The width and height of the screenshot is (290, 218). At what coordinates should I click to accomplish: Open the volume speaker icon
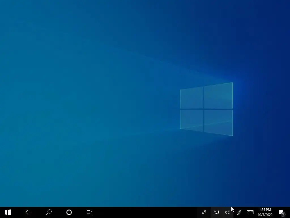tap(227, 212)
